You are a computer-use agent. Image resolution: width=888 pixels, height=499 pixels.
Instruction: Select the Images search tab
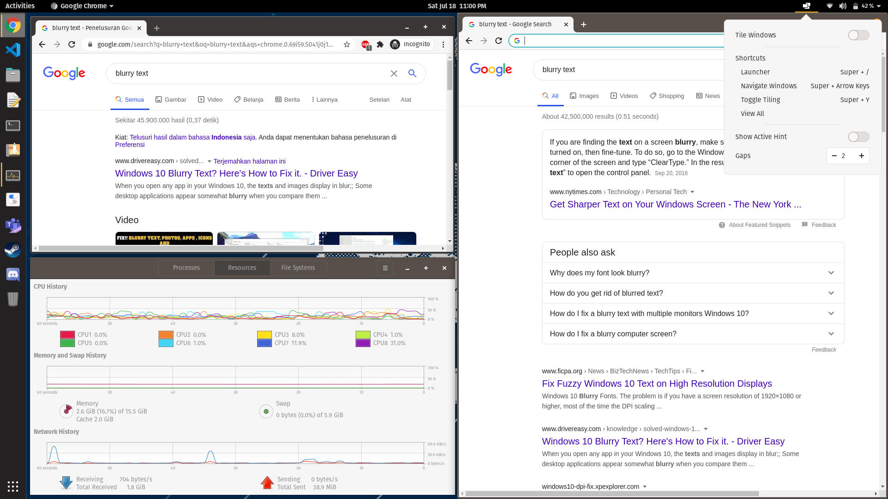click(584, 96)
